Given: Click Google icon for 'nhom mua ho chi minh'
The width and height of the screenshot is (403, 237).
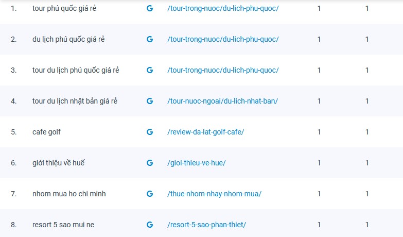Looking at the screenshot, I should (x=150, y=194).
